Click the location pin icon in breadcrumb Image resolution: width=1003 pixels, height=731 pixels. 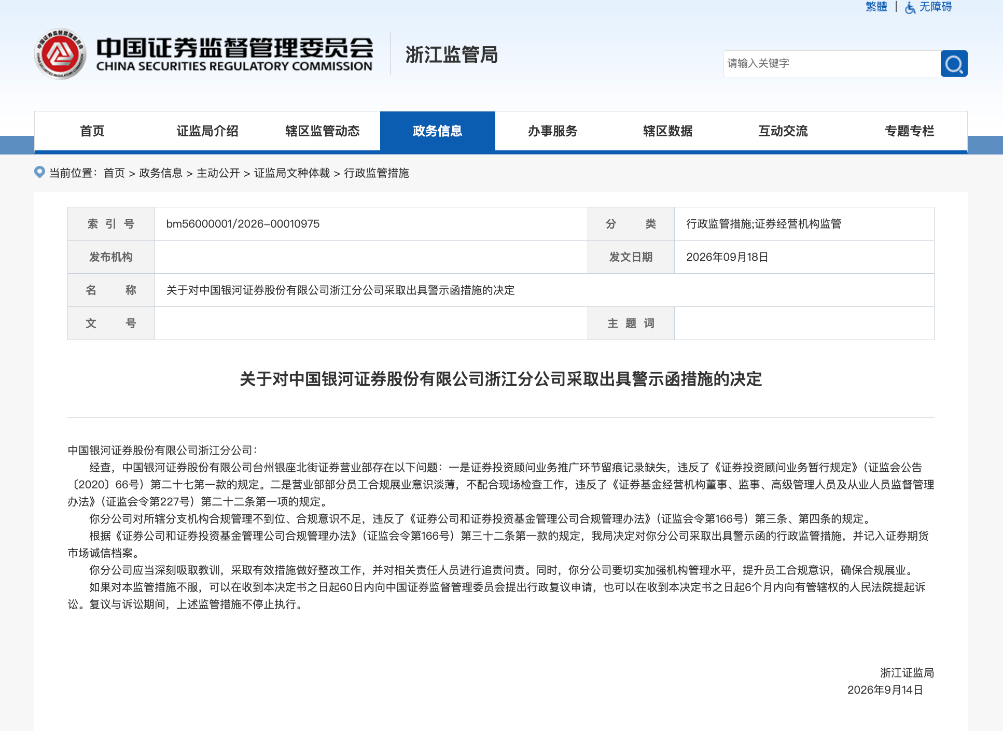(39, 172)
